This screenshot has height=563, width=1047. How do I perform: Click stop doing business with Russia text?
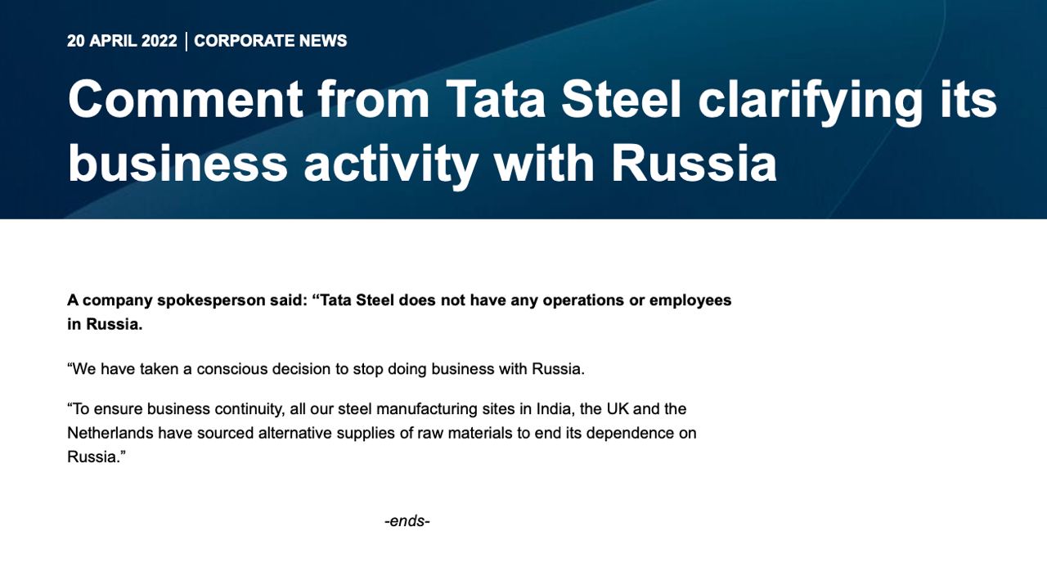(x=469, y=369)
